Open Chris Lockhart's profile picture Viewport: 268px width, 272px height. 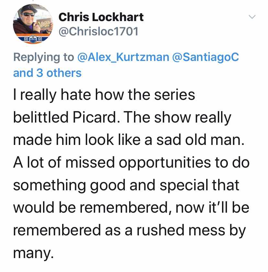[x=33, y=24]
